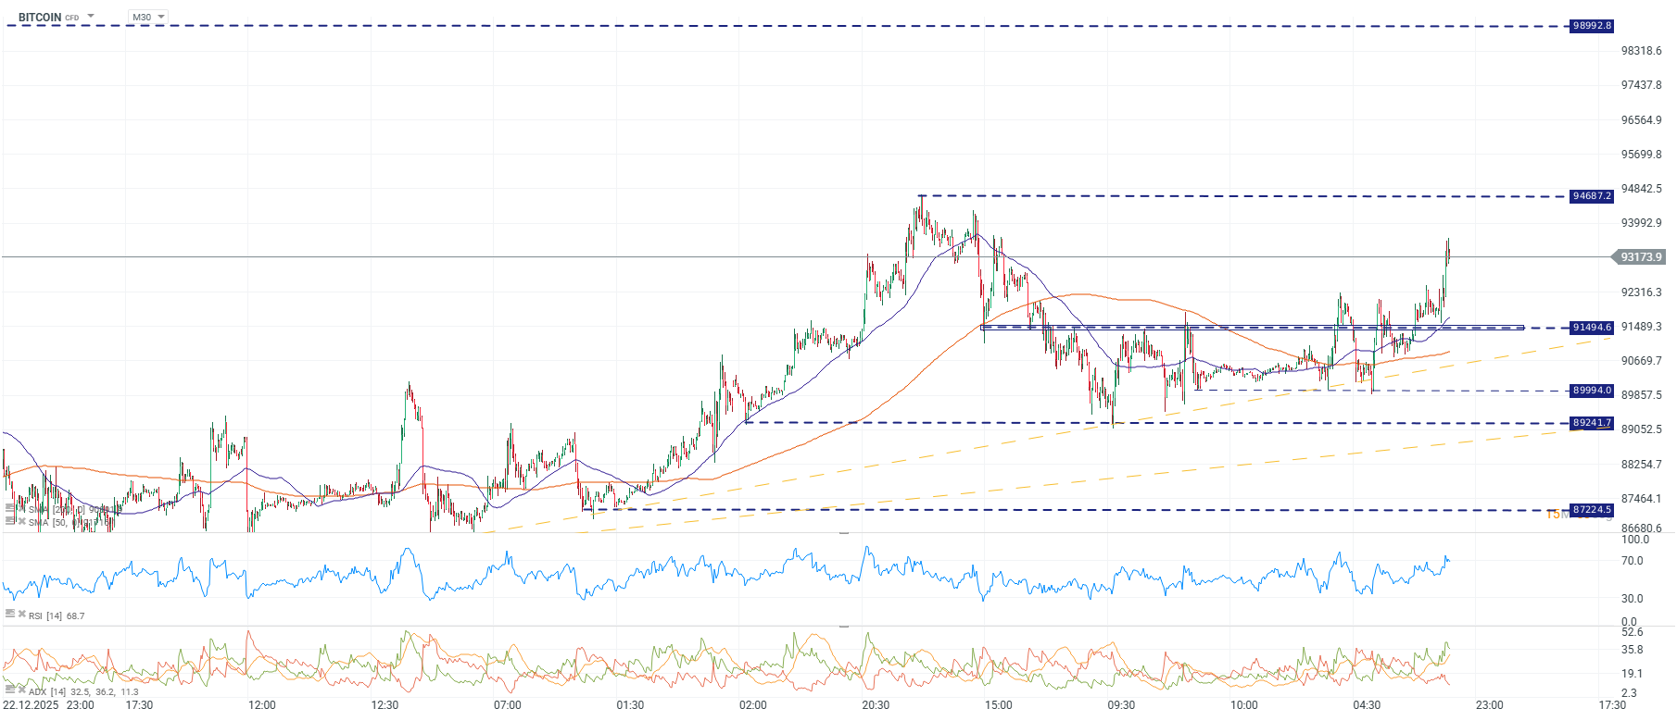Click the RSI [14] 68.7 label
Image resolution: width=1677 pixels, height=721 pixels.
coord(57,615)
